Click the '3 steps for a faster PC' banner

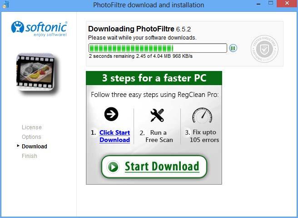click(154, 78)
